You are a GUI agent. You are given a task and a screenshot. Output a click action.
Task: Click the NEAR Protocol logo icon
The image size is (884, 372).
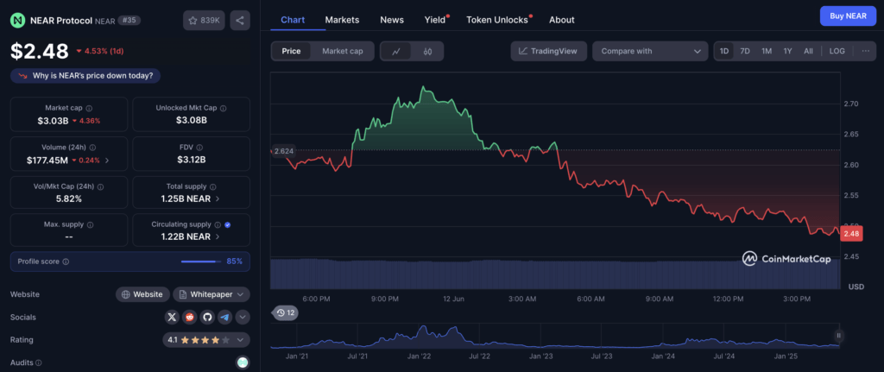pyautogui.click(x=18, y=21)
